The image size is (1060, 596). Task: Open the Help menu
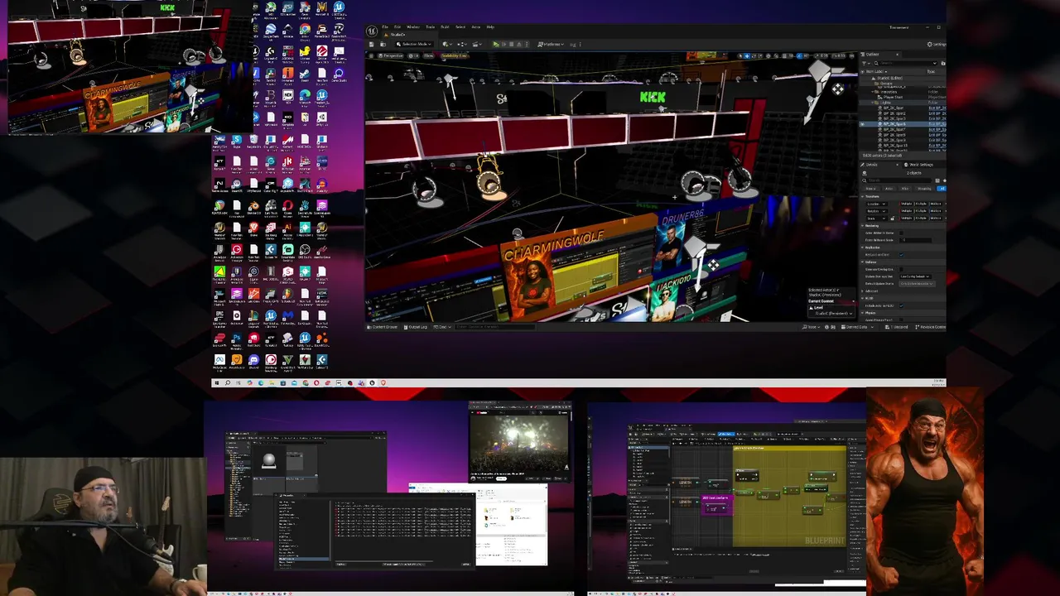pos(490,26)
